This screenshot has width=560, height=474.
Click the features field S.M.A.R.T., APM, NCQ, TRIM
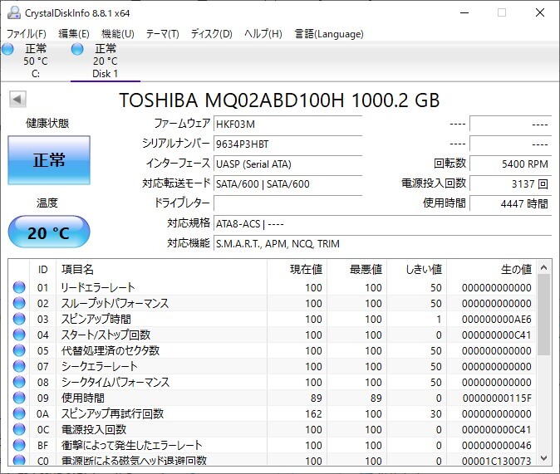[x=383, y=244]
